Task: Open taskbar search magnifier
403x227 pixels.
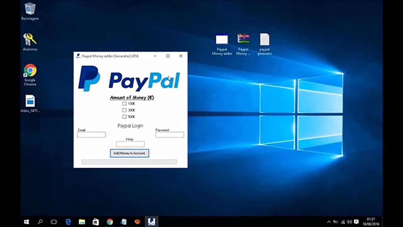Action: coord(40,222)
